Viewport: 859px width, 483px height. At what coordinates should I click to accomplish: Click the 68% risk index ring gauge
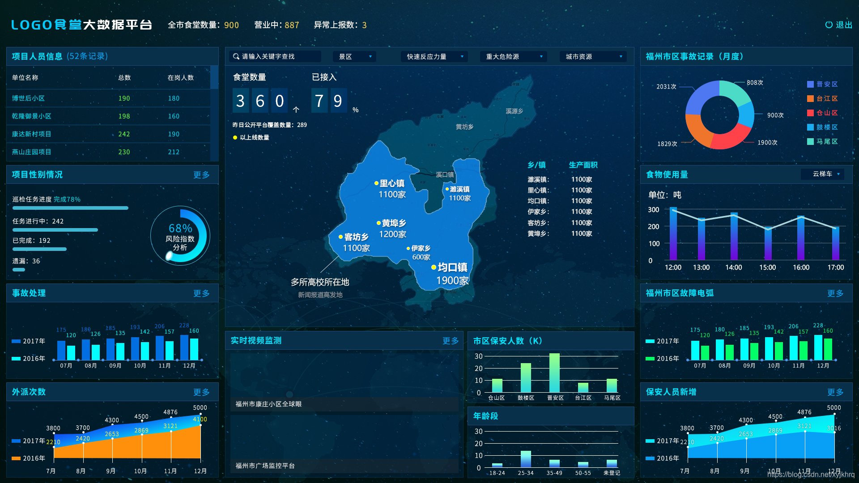180,236
